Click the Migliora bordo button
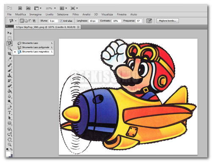Screen dimensions: 212x162 tap(167, 21)
